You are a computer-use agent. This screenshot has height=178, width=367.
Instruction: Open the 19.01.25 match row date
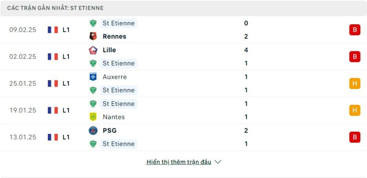22,110
